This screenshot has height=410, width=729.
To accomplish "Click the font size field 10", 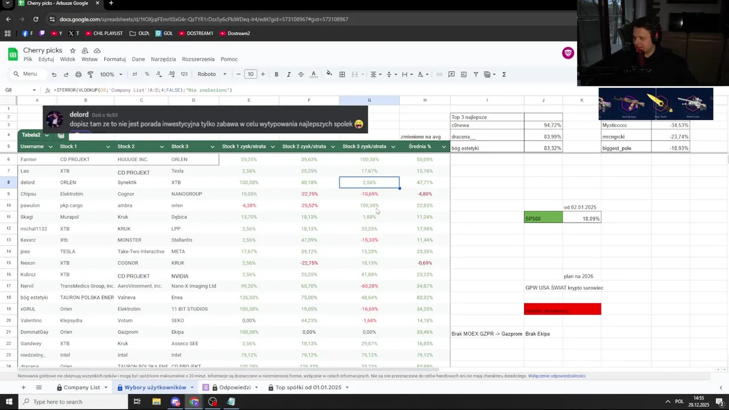I will click(251, 74).
